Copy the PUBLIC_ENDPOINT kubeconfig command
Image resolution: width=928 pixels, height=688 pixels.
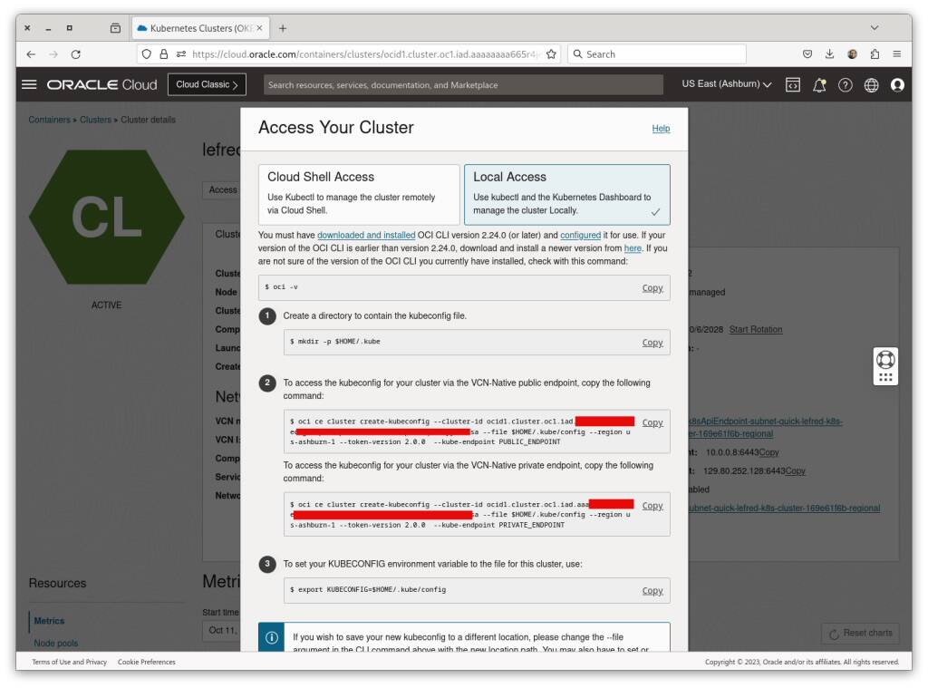click(652, 422)
